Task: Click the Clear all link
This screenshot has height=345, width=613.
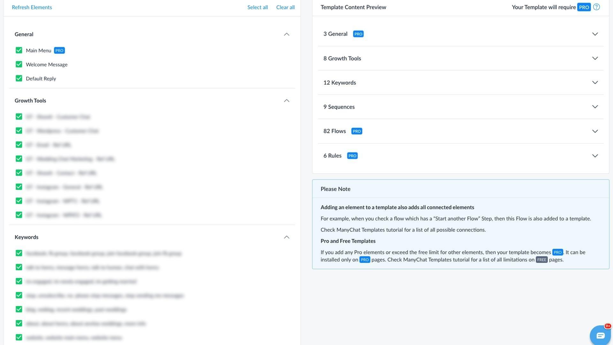Action: 285,7
